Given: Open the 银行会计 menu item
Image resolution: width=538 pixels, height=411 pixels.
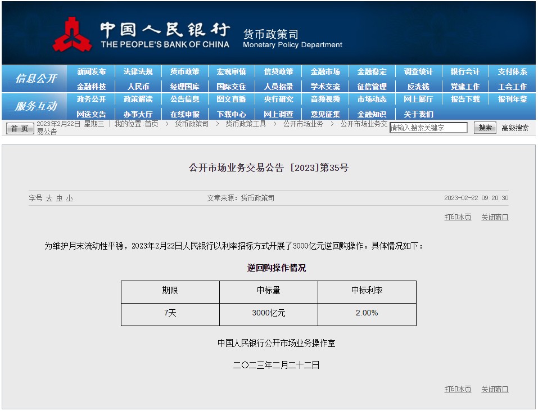Looking at the screenshot, I should pos(465,71).
